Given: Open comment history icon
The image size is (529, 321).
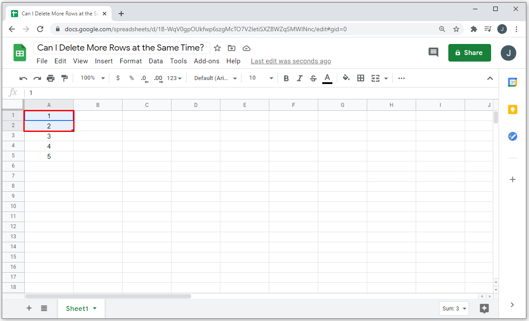Looking at the screenshot, I should pos(433,52).
